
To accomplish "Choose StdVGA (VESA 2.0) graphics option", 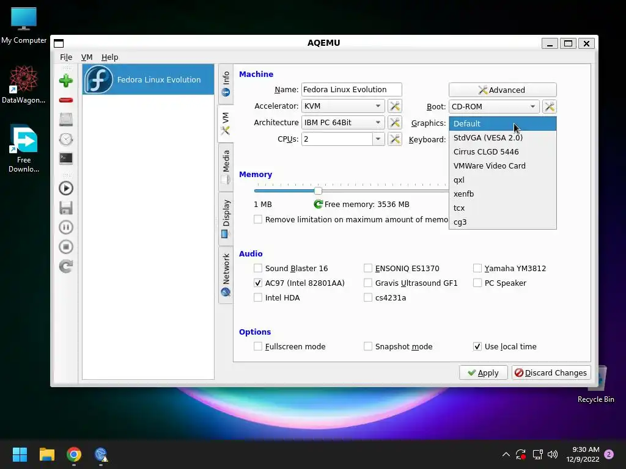I will point(503,137).
